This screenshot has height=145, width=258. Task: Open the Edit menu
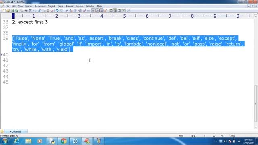13,6
